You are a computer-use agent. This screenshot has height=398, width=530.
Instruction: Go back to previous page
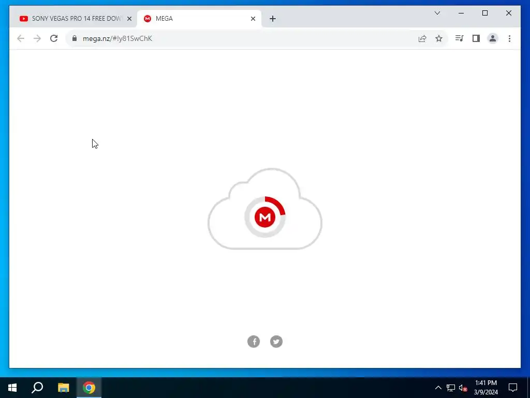[x=21, y=38]
